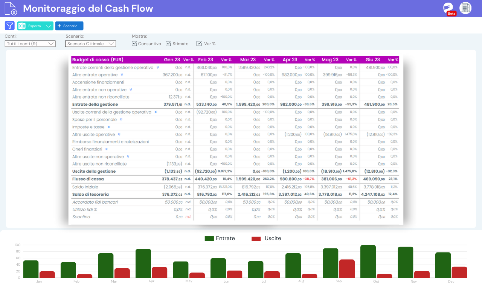The height and width of the screenshot is (289, 482).
Task: Click the Excel icon on Esporta button
Action: (x=22, y=26)
